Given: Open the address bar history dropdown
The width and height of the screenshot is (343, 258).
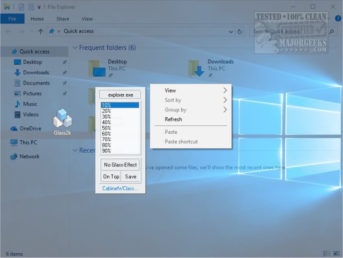Looking at the screenshot, I should pos(231,32).
